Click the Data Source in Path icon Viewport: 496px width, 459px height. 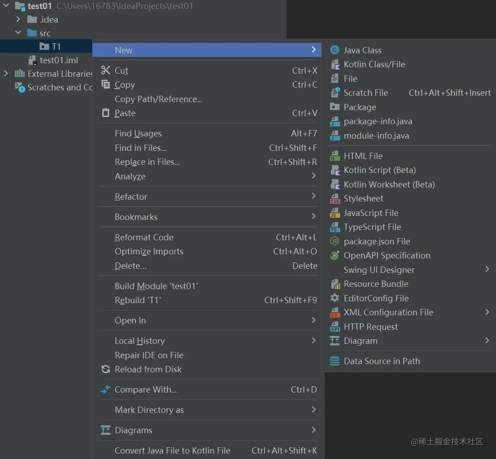[335, 361]
